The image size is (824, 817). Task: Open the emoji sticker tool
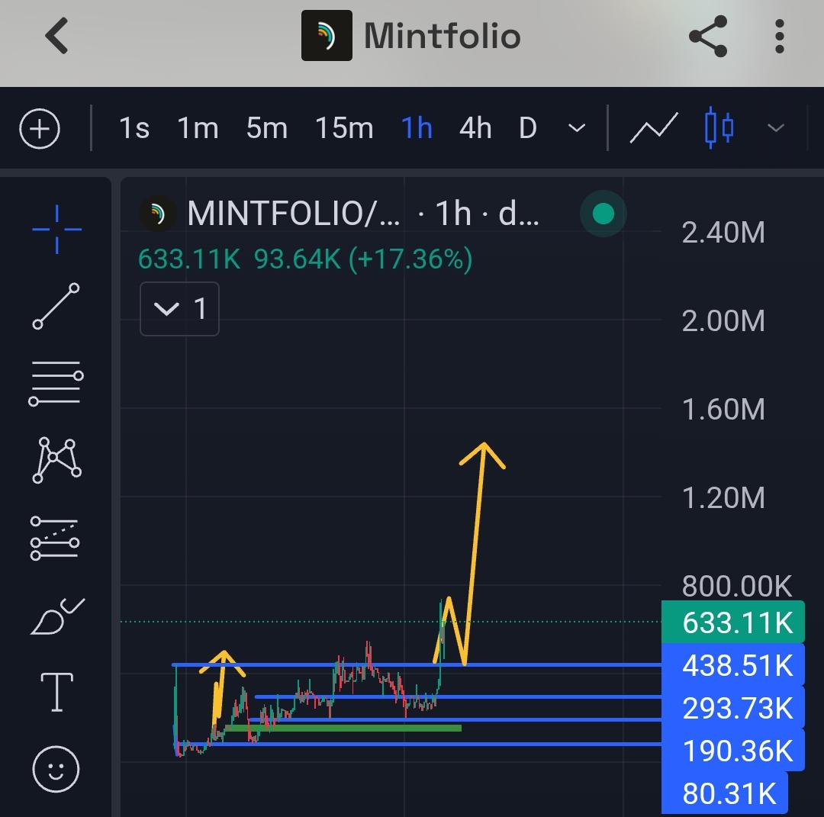[56, 769]
